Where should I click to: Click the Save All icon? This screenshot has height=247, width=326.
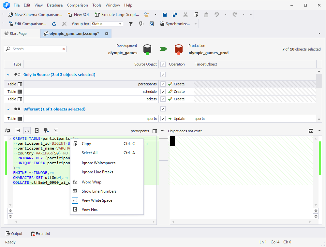pos(175,15)
